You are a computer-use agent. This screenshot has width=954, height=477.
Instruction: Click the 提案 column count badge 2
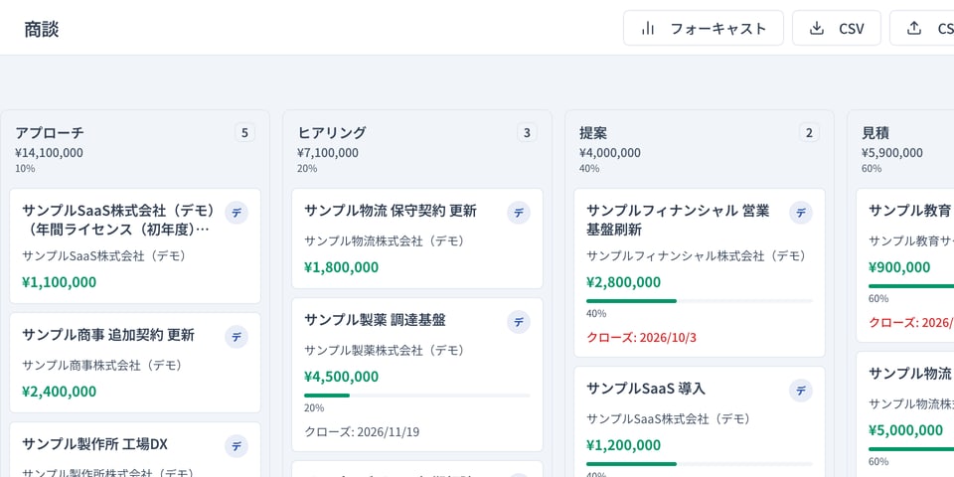pos(809,132)
